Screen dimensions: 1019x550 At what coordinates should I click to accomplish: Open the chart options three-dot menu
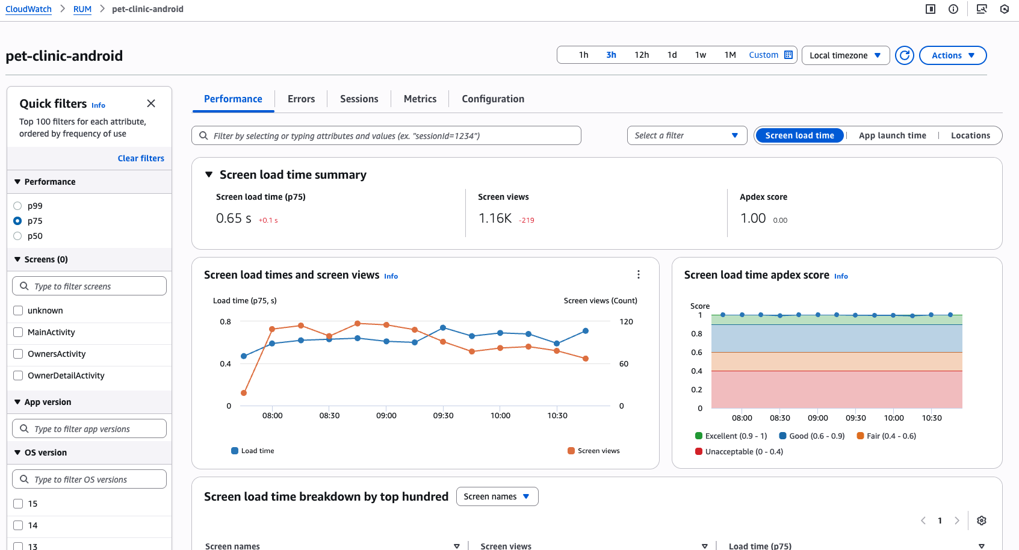coord(638,274)
